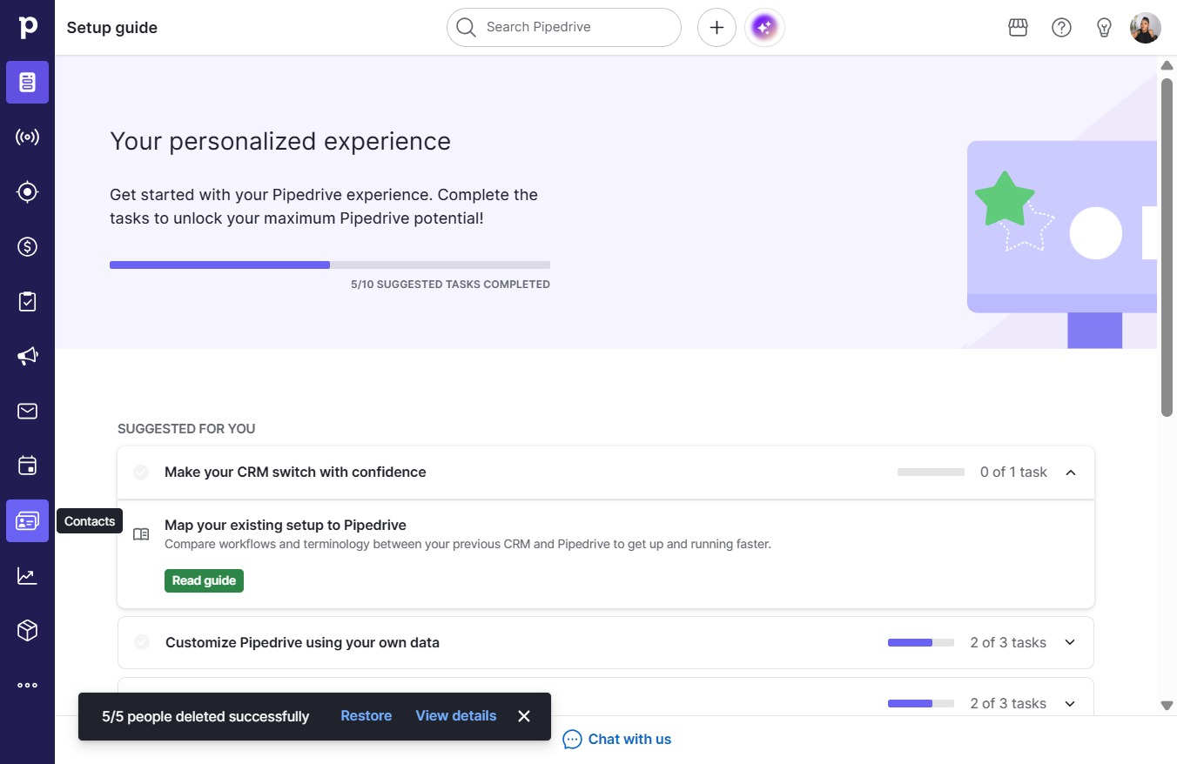Click the plus quick-add button
1177x764 pixels.
point(716,28)
